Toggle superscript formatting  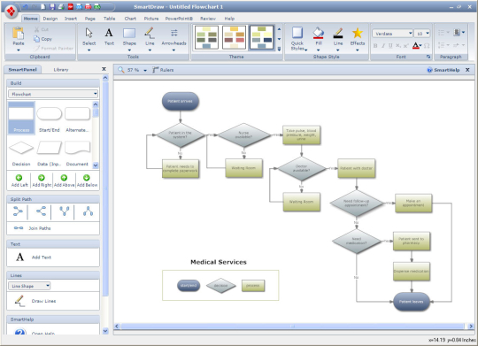[405, 46]
